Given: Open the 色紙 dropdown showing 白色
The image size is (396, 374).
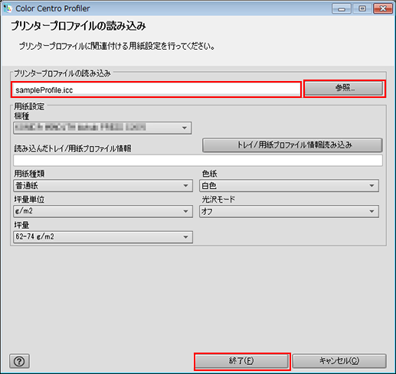Looking at the screenshot, I should 289,186.
